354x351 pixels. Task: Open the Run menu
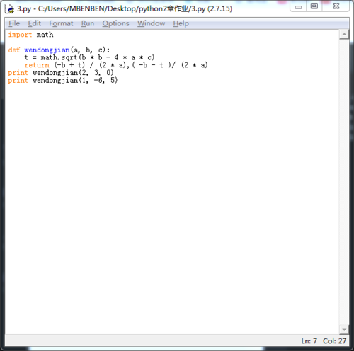pyautogui.click(x=88, y=23)
